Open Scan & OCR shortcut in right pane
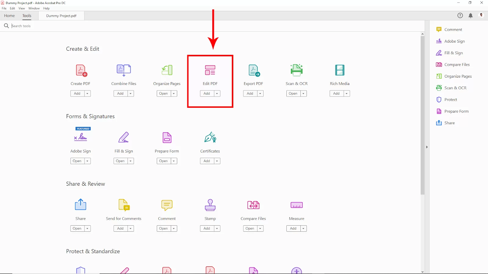 coord(451,88)
